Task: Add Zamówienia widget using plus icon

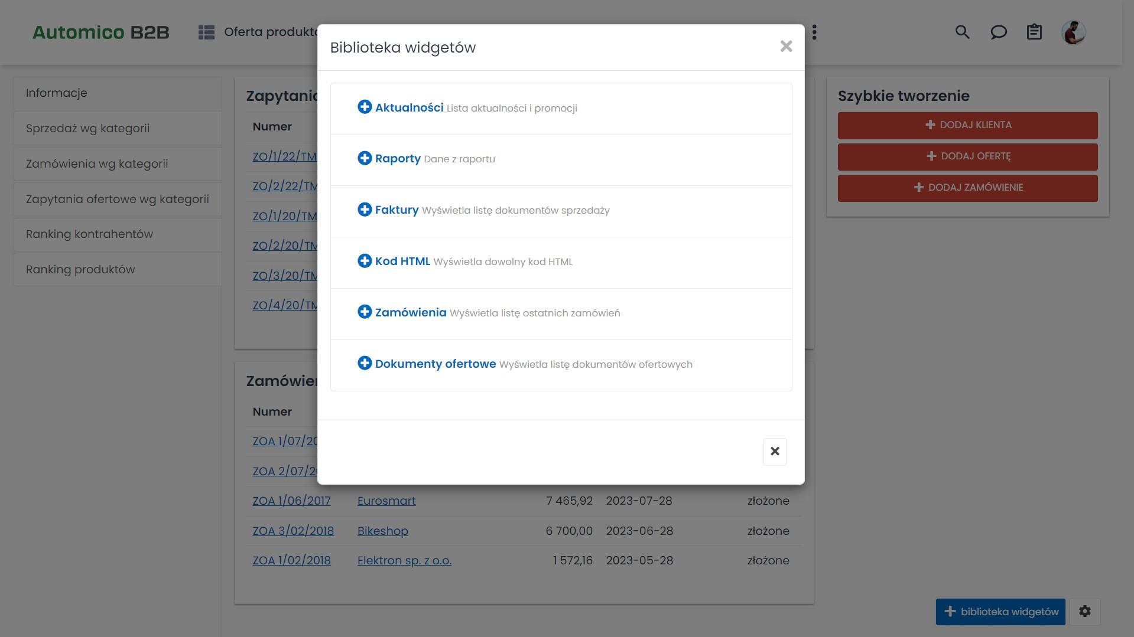Action: (365, 312)
